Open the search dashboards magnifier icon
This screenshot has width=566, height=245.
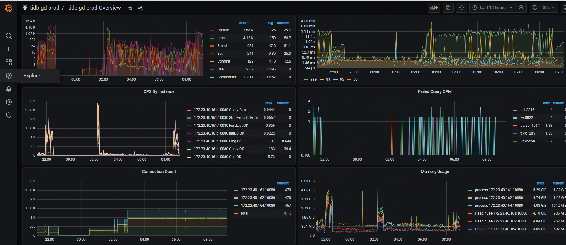click(9, 36)
